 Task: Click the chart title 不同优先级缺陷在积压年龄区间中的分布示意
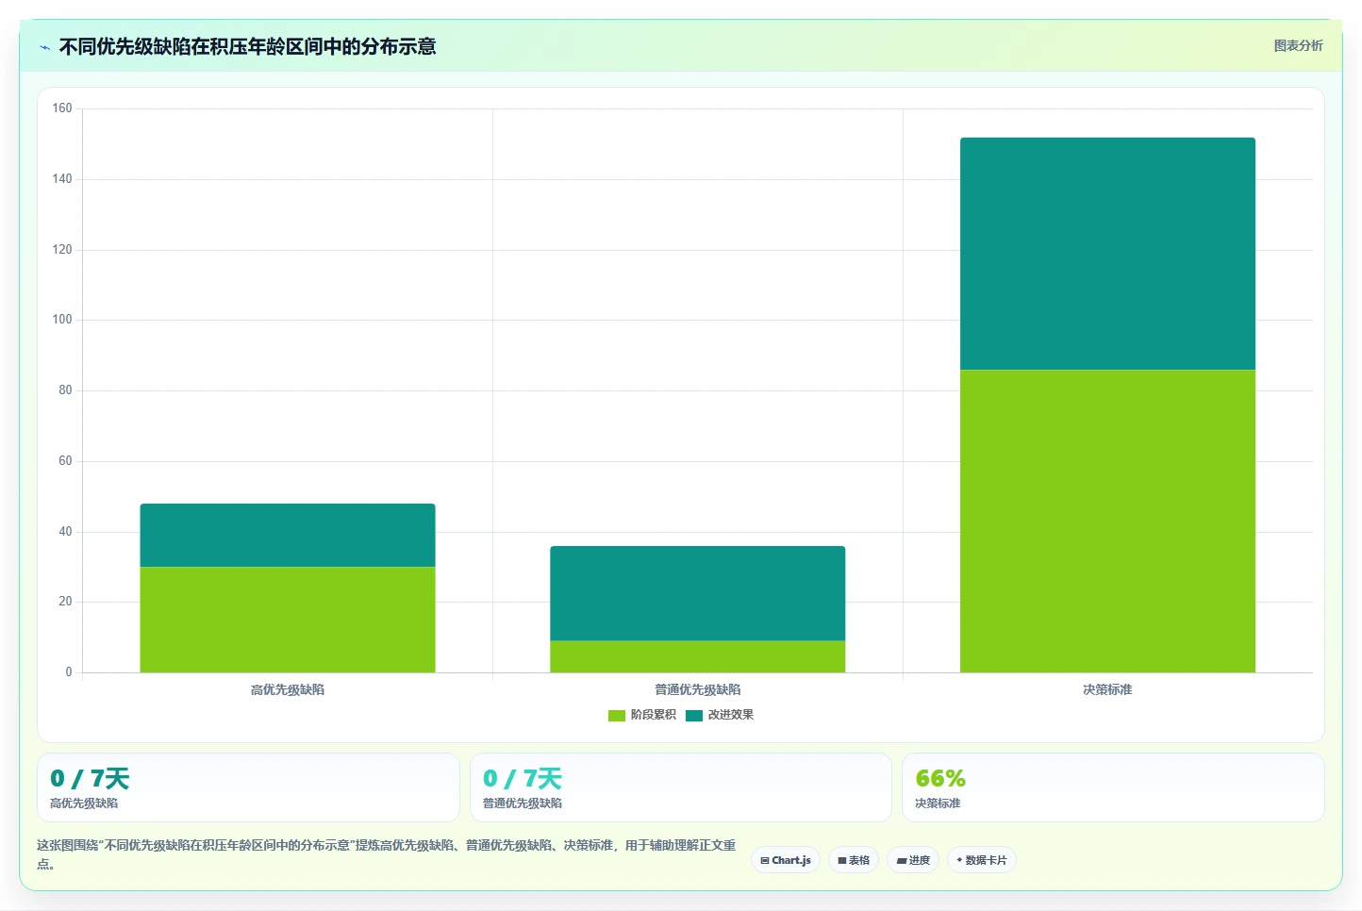pos(247,46)
